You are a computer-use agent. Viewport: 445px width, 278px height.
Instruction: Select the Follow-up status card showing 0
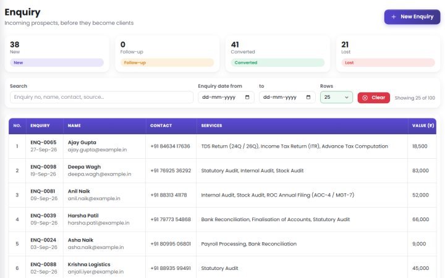[167, 54]
